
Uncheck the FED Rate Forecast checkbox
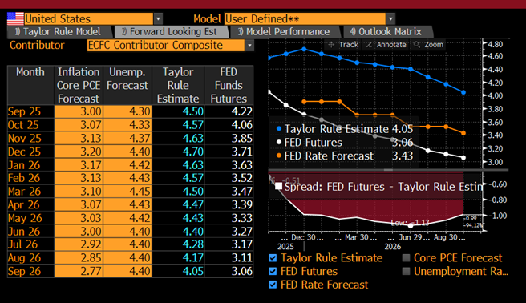[x=273, y=285]
